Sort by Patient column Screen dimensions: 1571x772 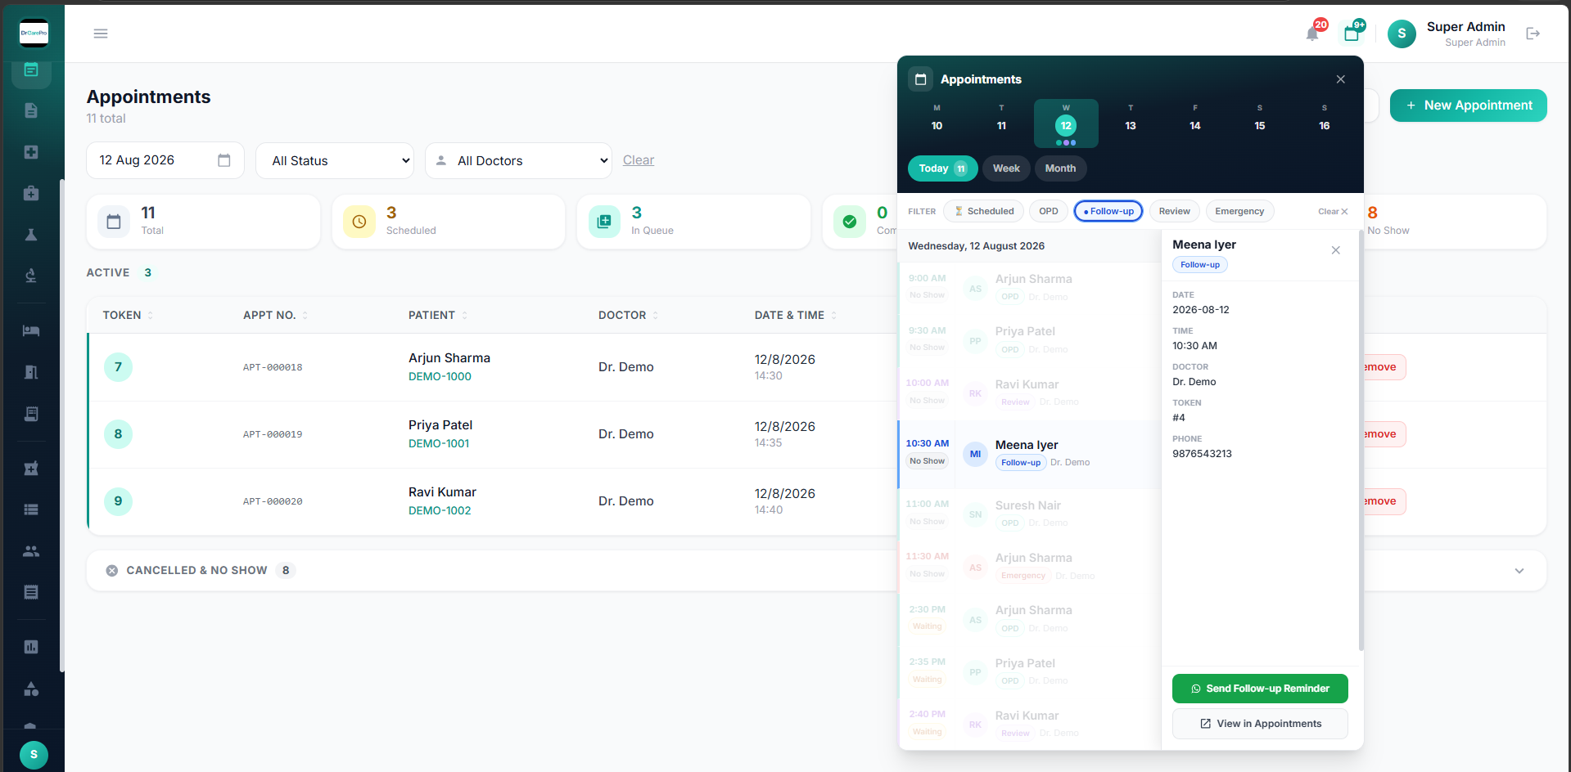pos(438,315)
